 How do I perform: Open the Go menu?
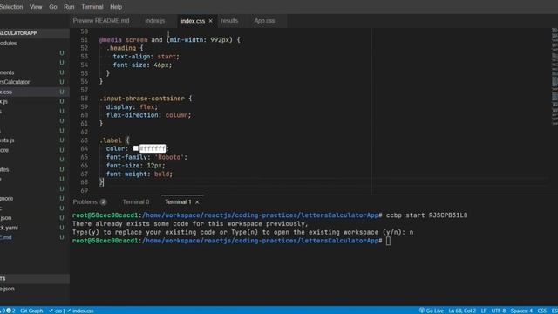click(x=53, y=7)
